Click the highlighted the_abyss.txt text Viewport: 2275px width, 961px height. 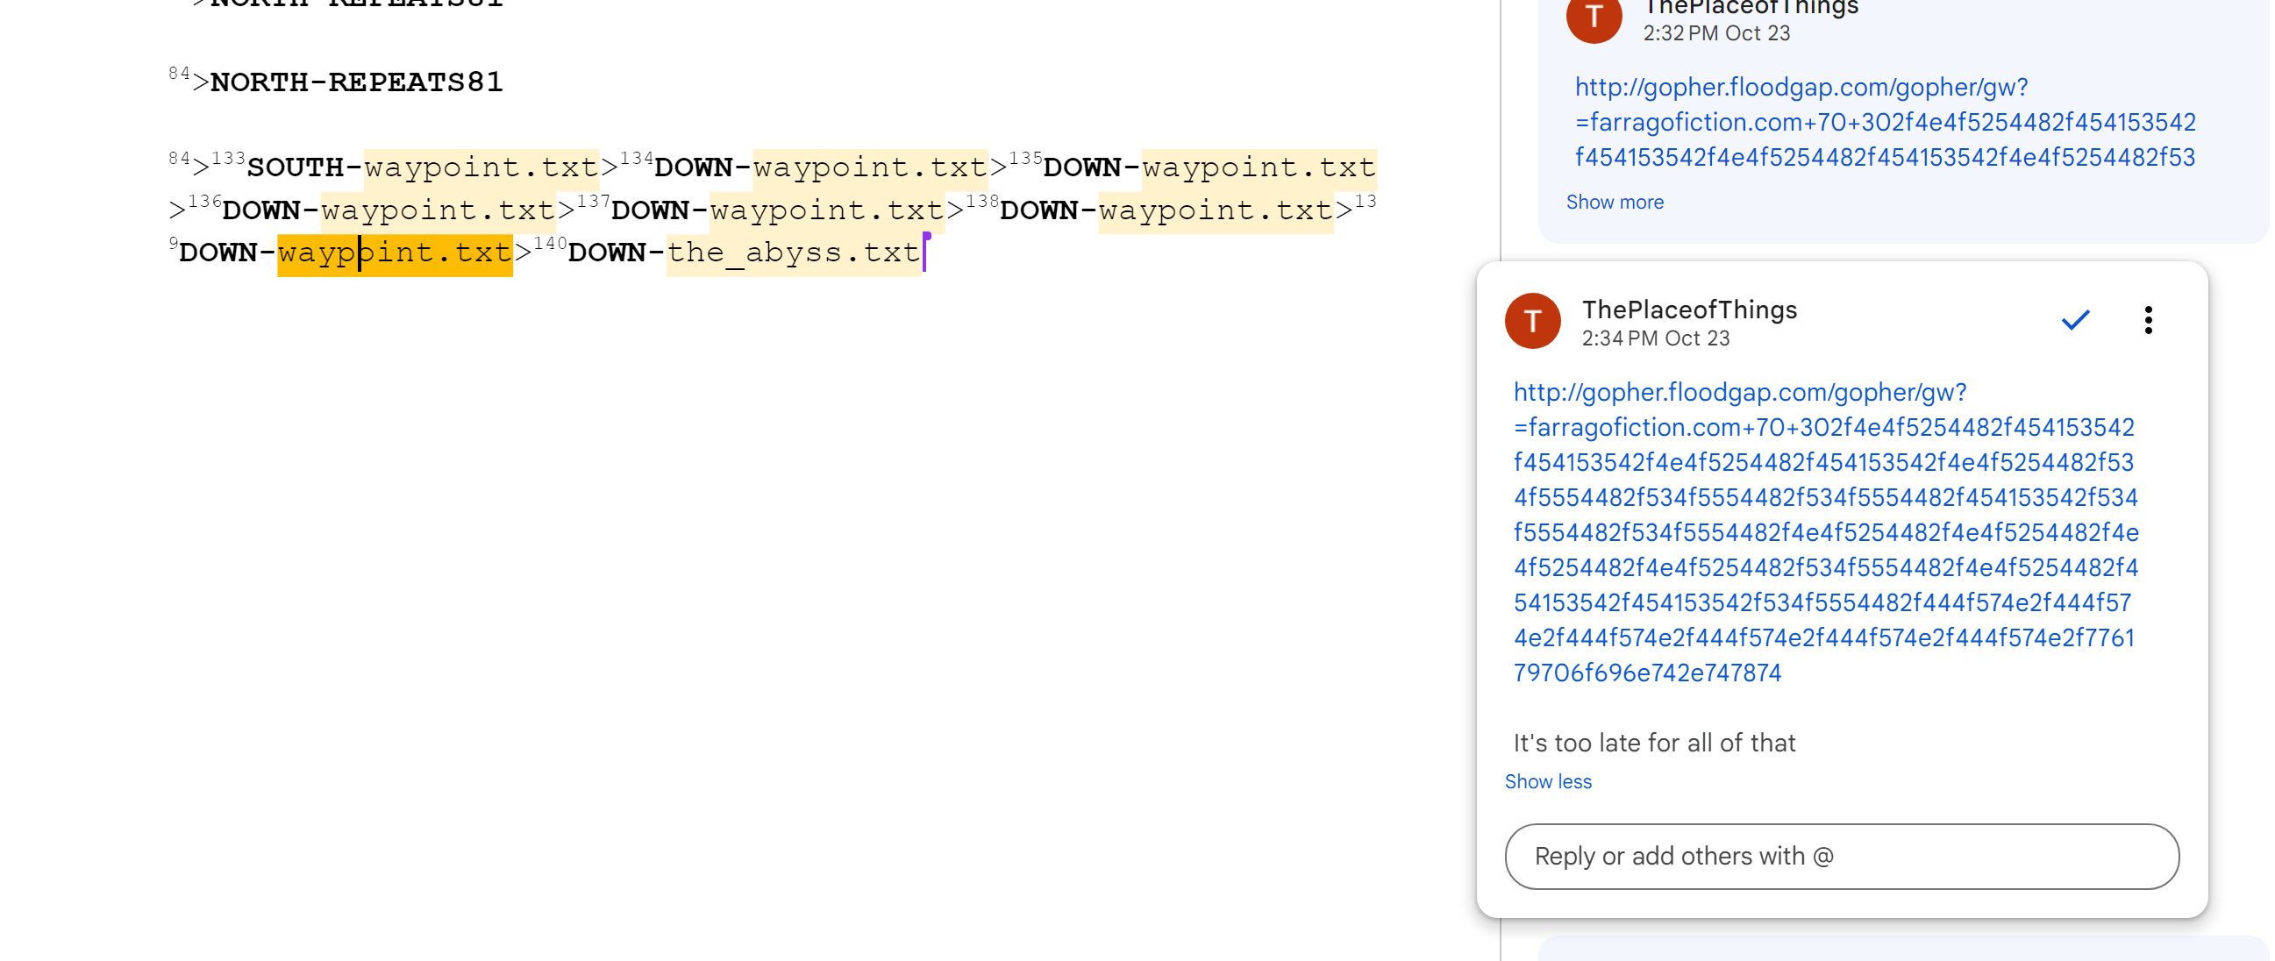click(793, 253)
